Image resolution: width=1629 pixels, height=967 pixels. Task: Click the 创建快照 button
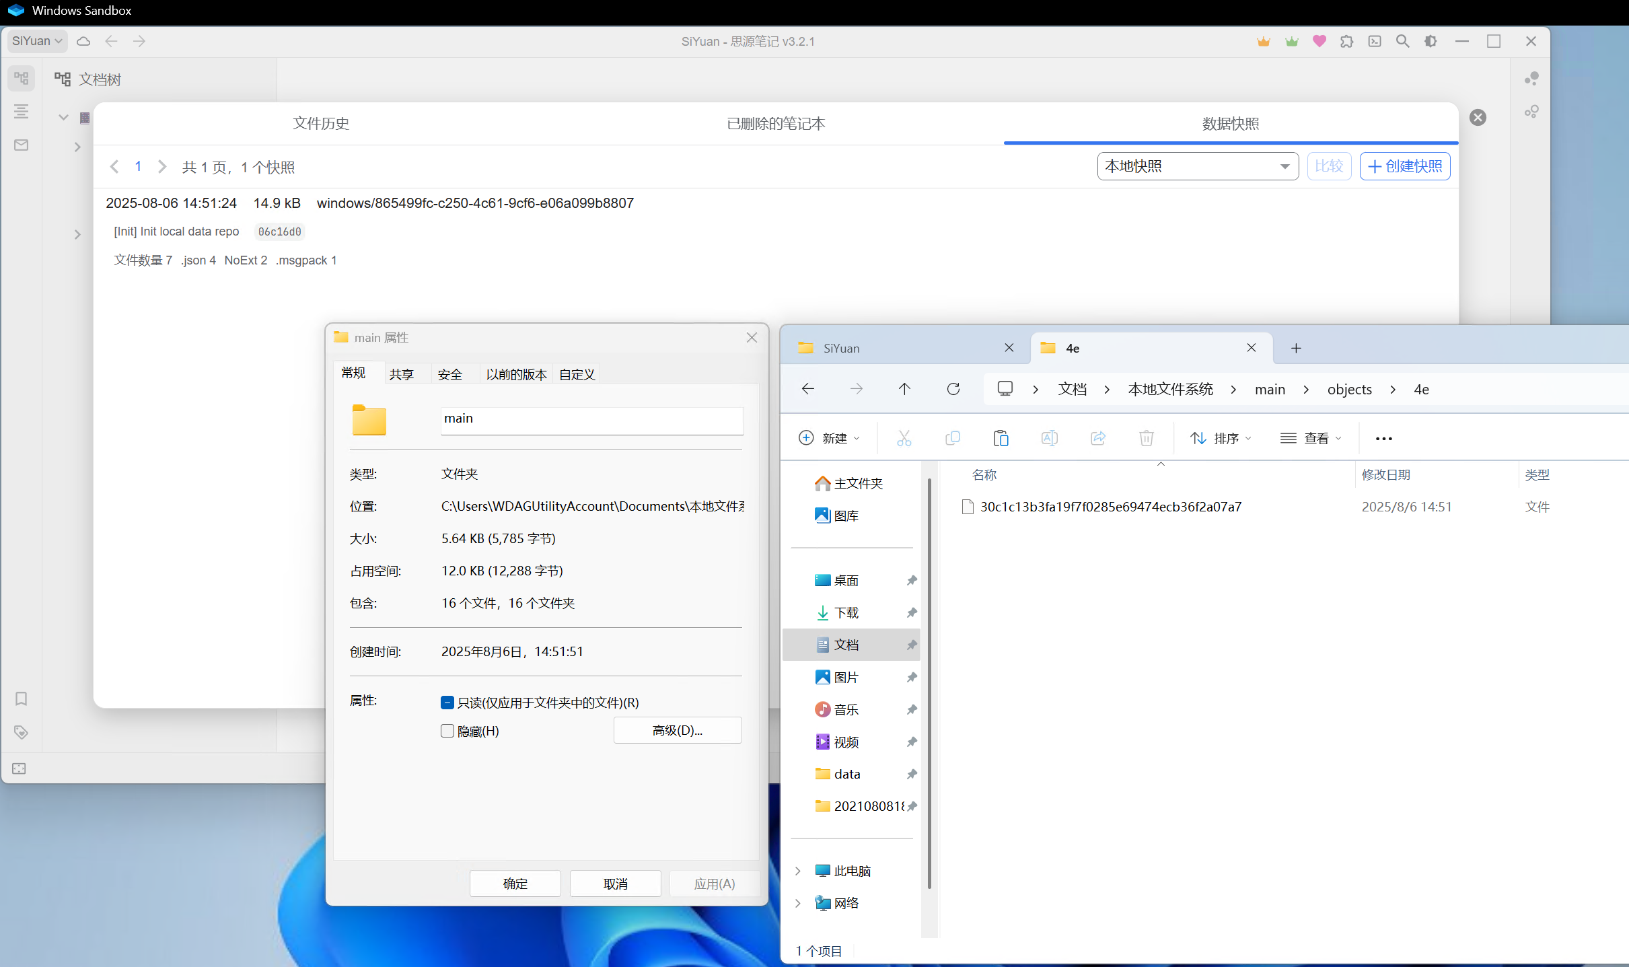1405,166
